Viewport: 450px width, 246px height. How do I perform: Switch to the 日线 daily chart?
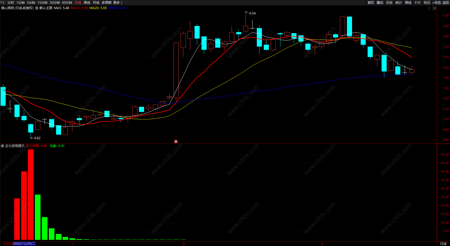pos(78,3)
